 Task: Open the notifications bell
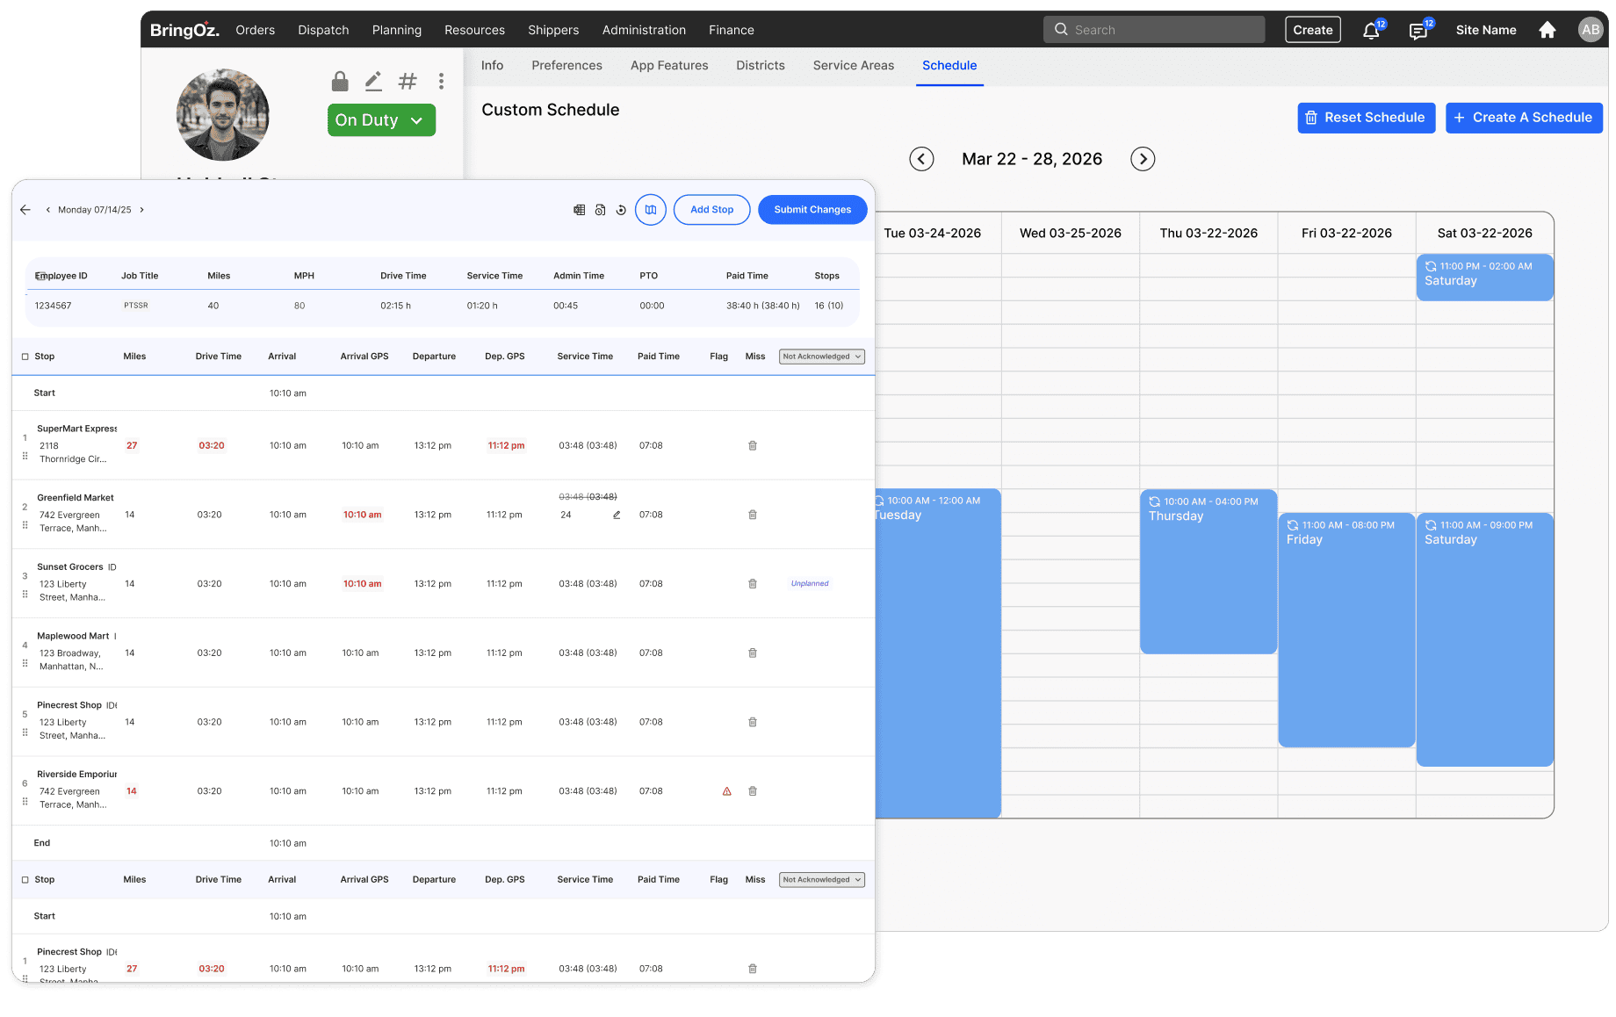1371,31
